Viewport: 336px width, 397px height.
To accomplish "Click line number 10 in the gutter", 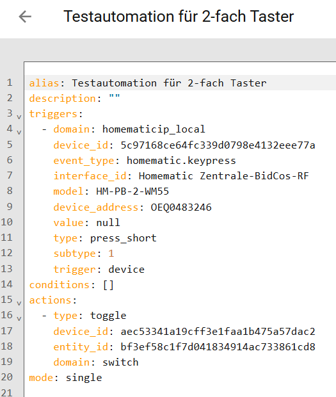I will 7,222.
